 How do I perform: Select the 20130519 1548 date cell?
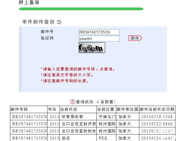157,117
